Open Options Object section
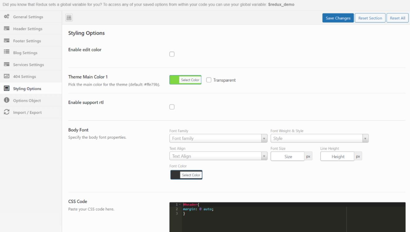This screenshot has width=410, height=232. tap(31, 100)
